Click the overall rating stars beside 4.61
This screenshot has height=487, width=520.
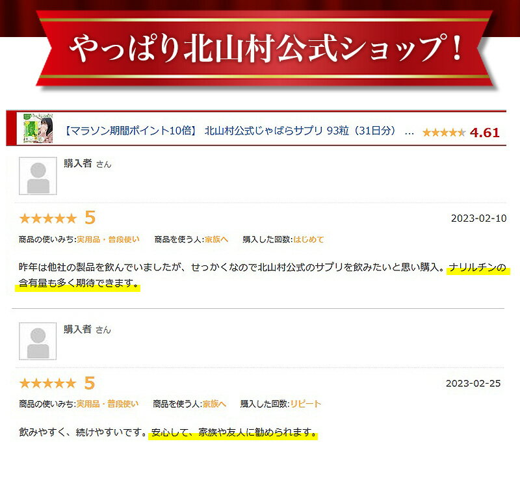[444, 133]
